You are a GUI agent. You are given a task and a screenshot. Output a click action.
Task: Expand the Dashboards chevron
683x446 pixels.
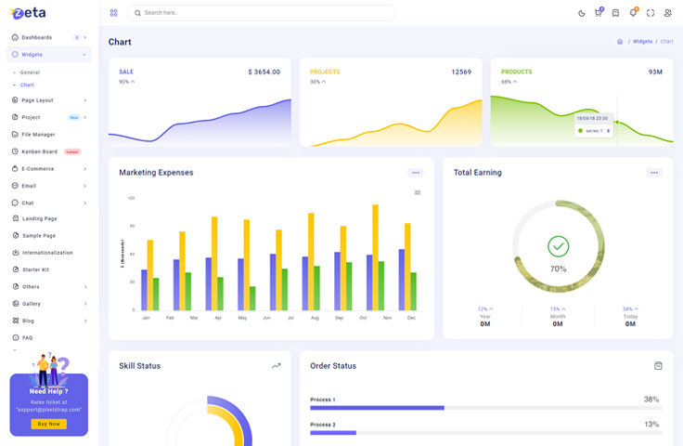coord(85,37)
